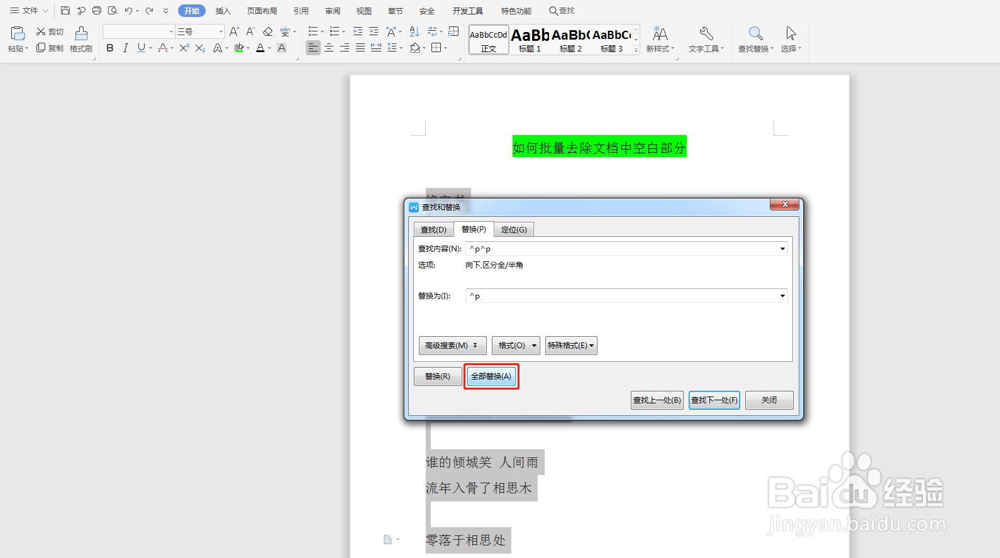The image size is (1000, 558).
Task: Select 标题 1 style
Action: (x=530, y=40)
